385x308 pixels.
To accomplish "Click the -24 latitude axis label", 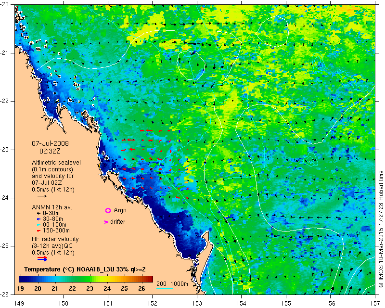I will (x=4, y=198).
